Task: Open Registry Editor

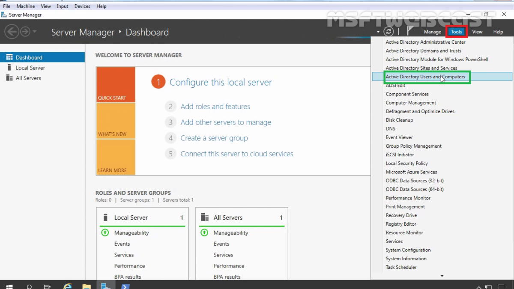Action: click(x=442, y=224)
